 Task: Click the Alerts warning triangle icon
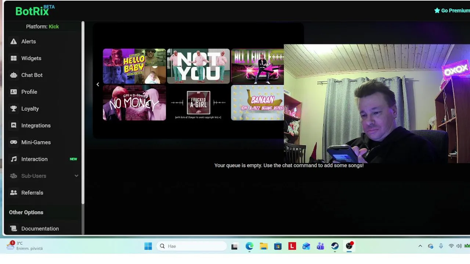14,41
